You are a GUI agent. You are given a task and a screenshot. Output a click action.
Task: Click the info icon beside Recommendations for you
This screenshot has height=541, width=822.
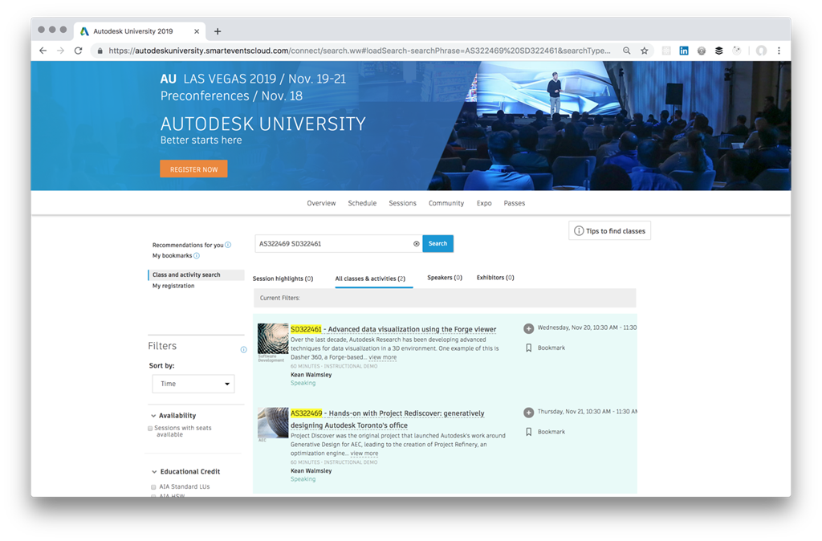click(x=228, y=245)
